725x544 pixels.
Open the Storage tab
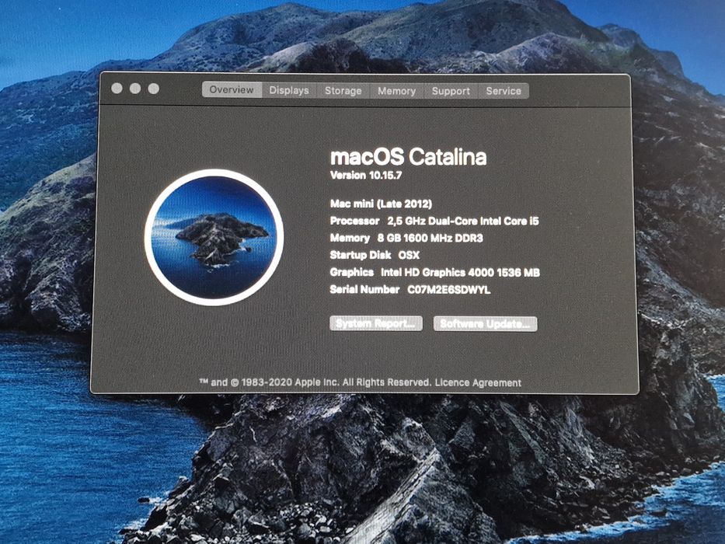[x=343, y=91]
